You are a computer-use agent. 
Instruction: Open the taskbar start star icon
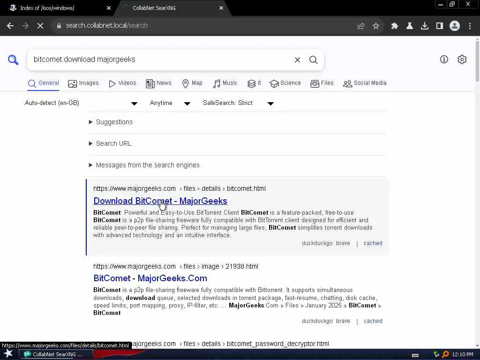(8, 354)
